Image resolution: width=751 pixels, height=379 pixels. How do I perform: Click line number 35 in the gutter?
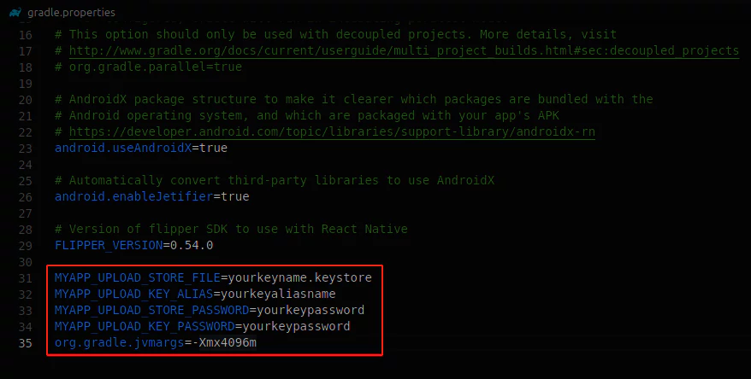tap(26, 343)
